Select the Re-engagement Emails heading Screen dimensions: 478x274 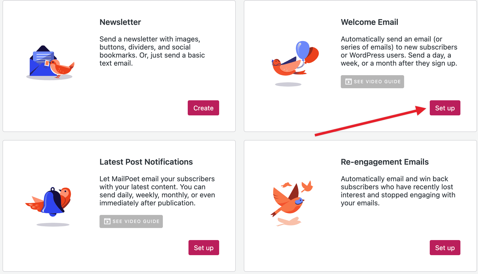[x=385, y=162]
